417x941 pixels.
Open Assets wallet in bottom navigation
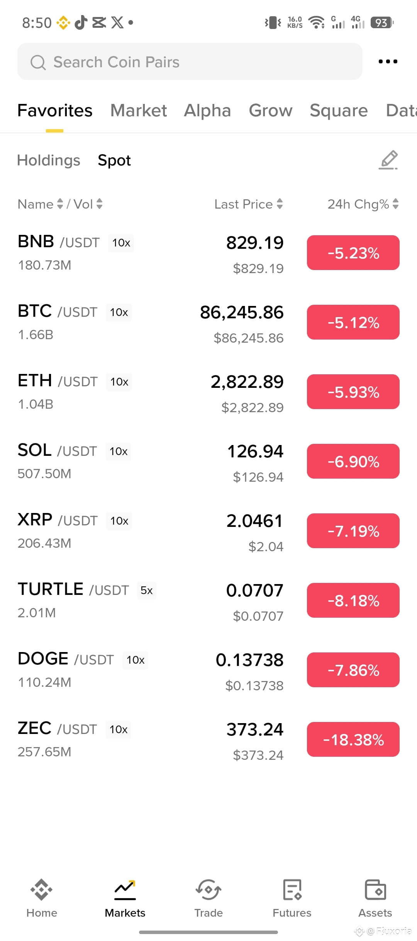click(x=375, y=899)
